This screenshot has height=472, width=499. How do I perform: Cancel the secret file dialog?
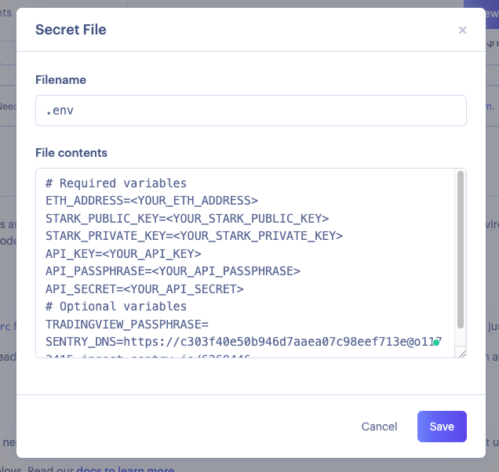click(x=379, y=427)
